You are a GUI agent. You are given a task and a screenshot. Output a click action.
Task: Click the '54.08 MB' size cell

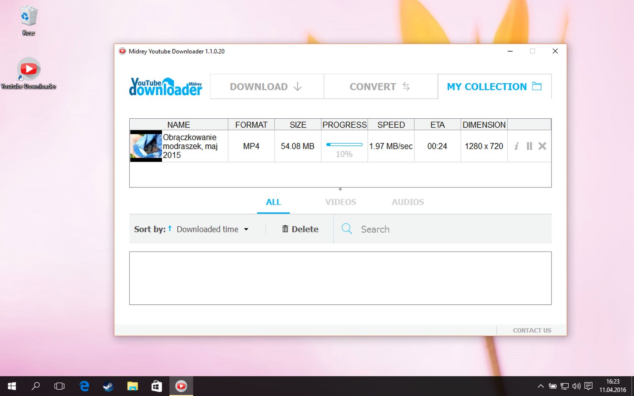click(297, 146)
